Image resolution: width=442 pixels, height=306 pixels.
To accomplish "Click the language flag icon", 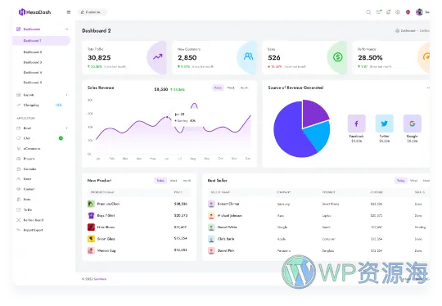I will 408,12.
